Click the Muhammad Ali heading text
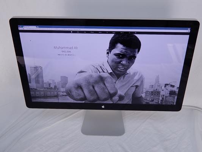Screen dimensions: 202x152 pos(66,47)
